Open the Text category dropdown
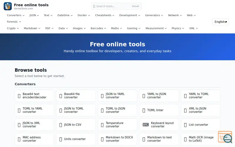The width and height of the screenshot is (235, 147). coord(48,15)
